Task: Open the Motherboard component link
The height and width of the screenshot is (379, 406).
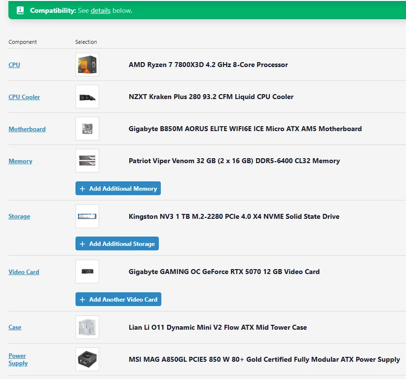Action: coord(27,129)
